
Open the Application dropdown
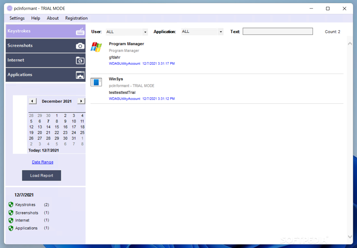tap(221, 32)
